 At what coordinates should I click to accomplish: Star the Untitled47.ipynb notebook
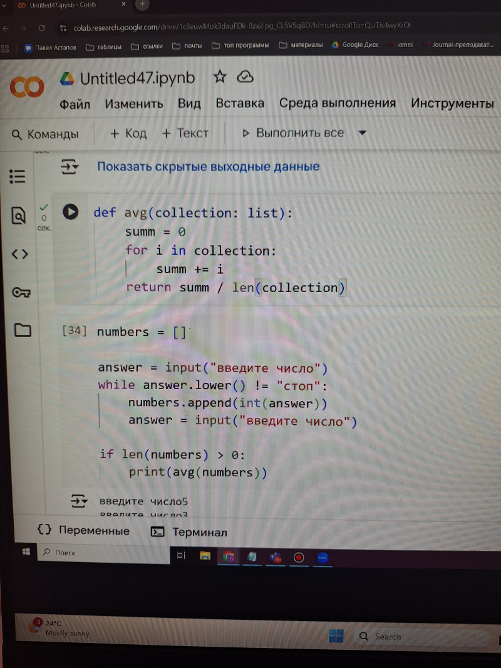tap(220, 77)
